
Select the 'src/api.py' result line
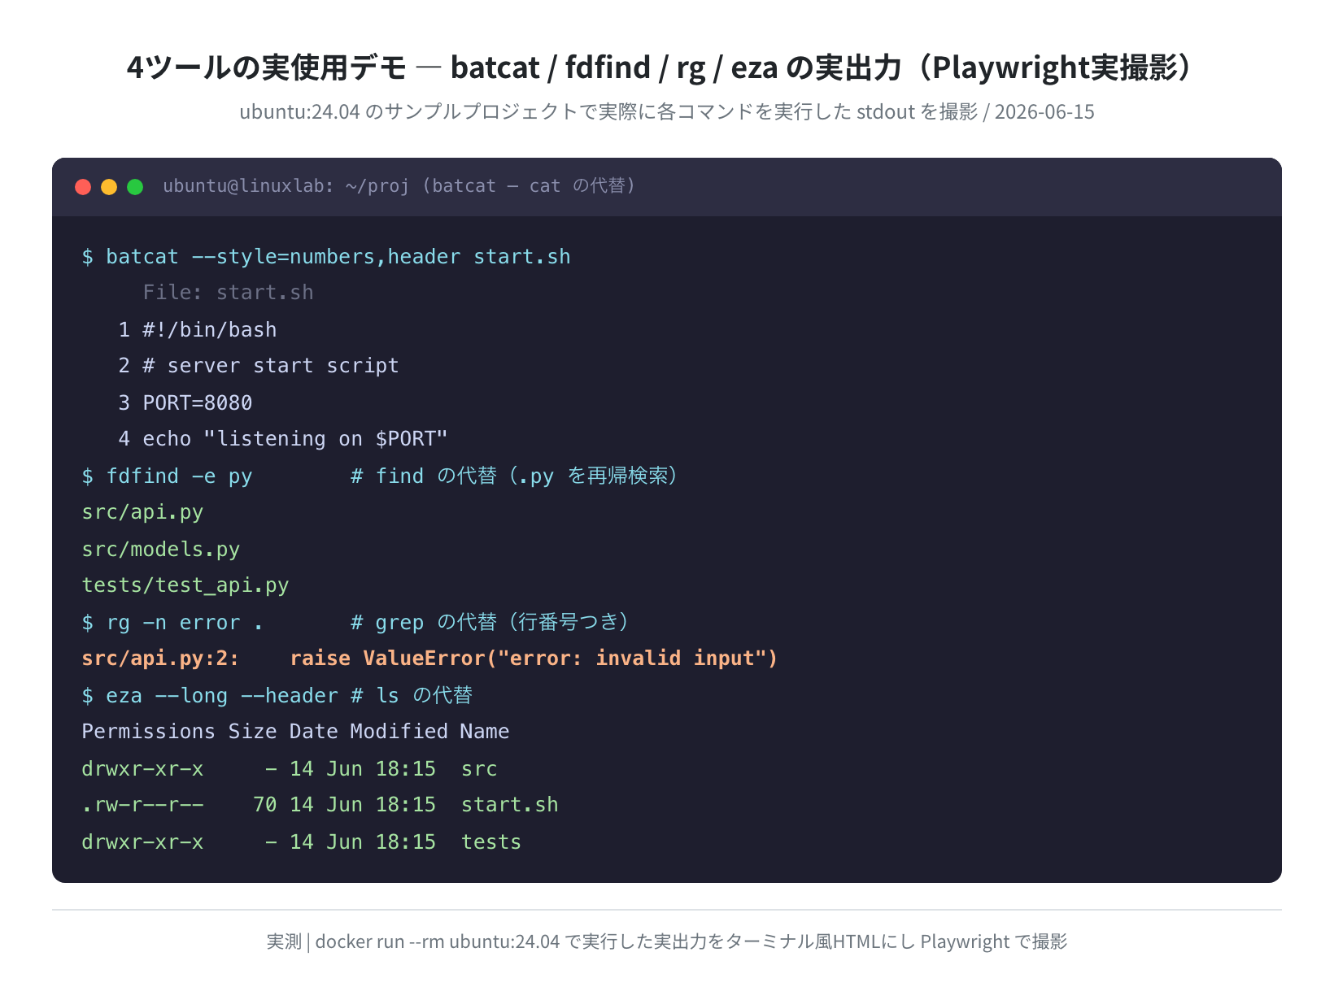(x=142, y=512)
